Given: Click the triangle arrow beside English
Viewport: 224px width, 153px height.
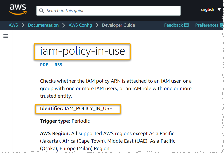Looking at the screenshot, I should click(219, 9).
